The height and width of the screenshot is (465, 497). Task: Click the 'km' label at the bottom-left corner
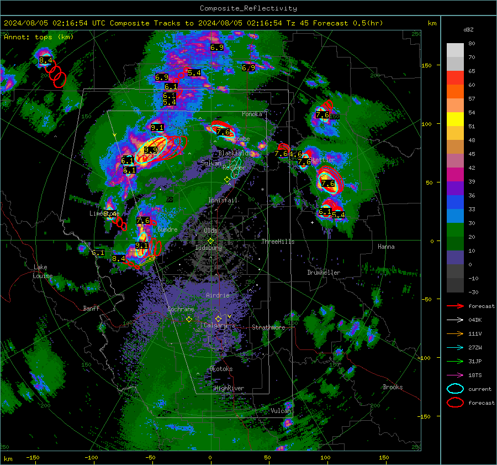coord(8,459)
